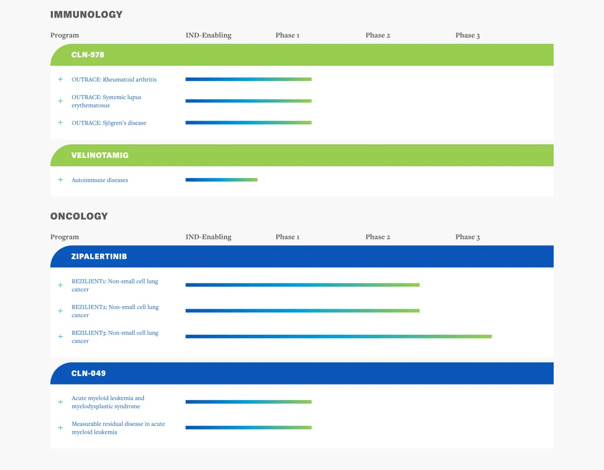Click Measurable residual disease in acute myeloid leukemia
This screenshot has width=604, height=470.
118,428
